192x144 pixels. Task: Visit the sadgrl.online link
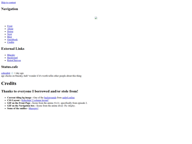[x=69, y=97]
